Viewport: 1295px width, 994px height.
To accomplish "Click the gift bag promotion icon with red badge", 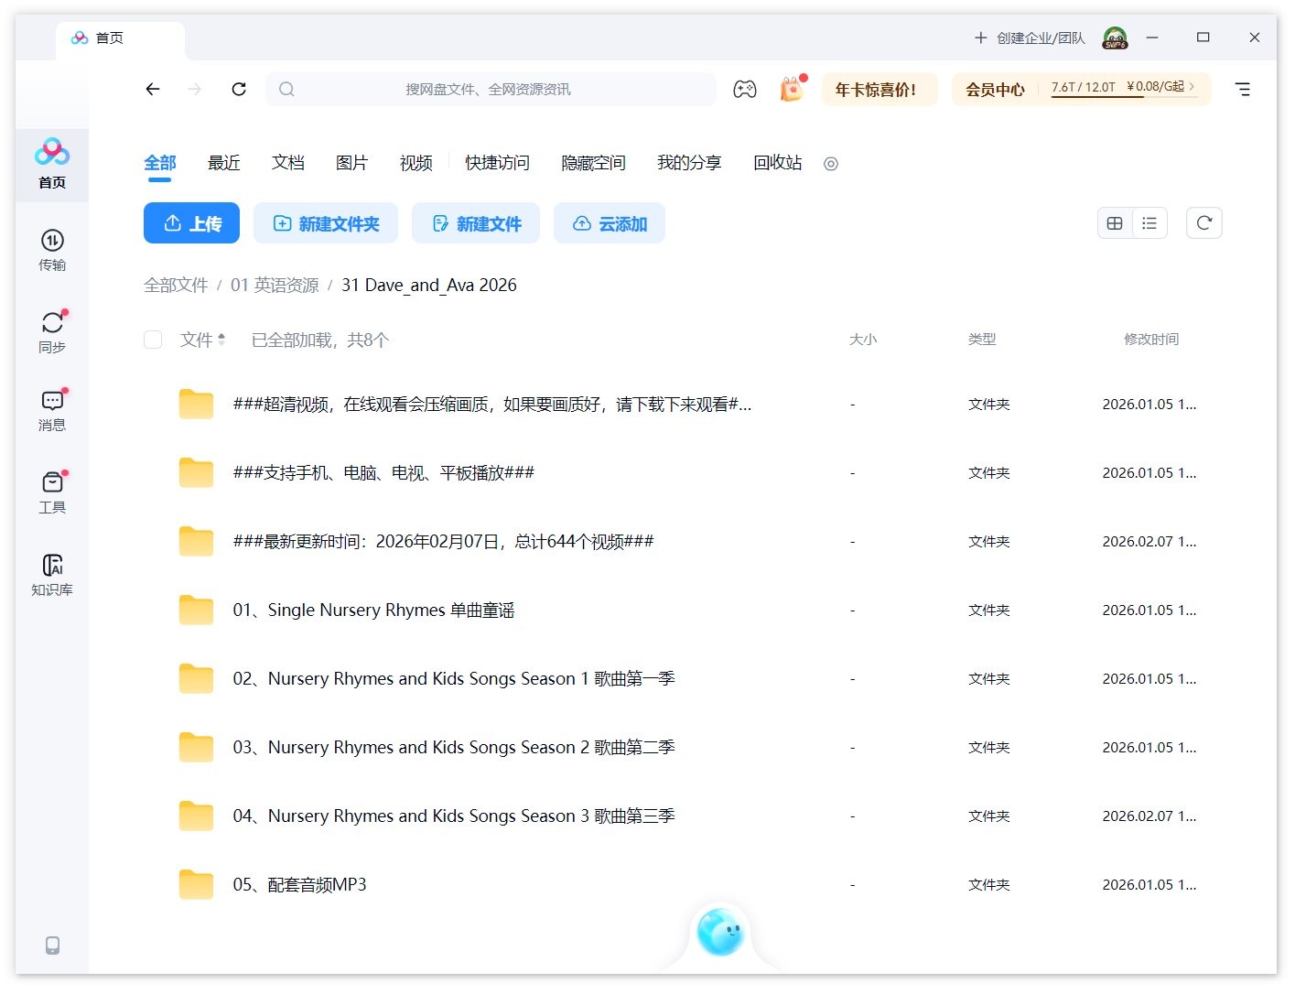I will pyautogui.click(x=791, y=89).
